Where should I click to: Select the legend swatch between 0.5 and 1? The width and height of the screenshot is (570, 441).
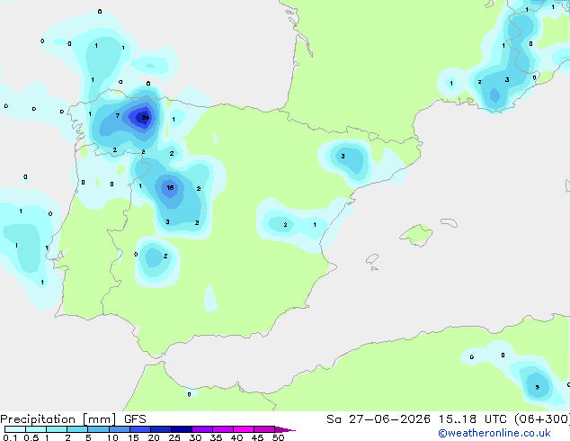(x=36, y=429)
